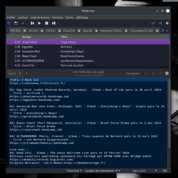
Task: Switch to the 212 (12) playlist tab
Action: pos(50,31)
